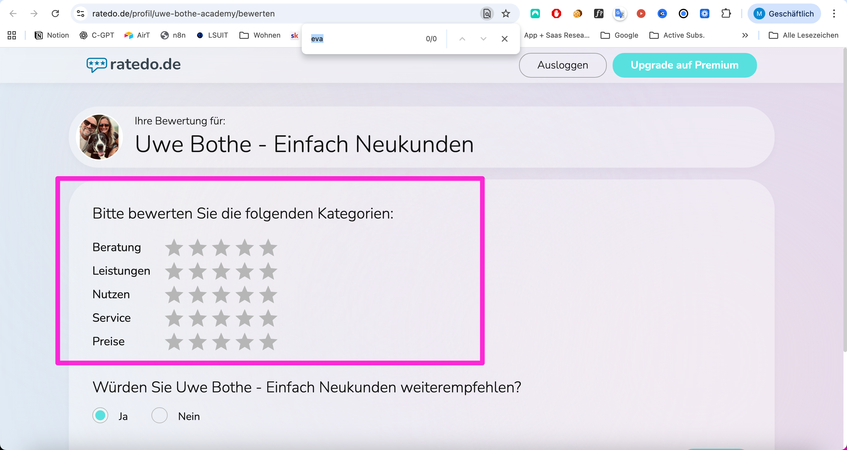Open the n8n bookmark
Viewport: 847px width, 450px height.
173,35
